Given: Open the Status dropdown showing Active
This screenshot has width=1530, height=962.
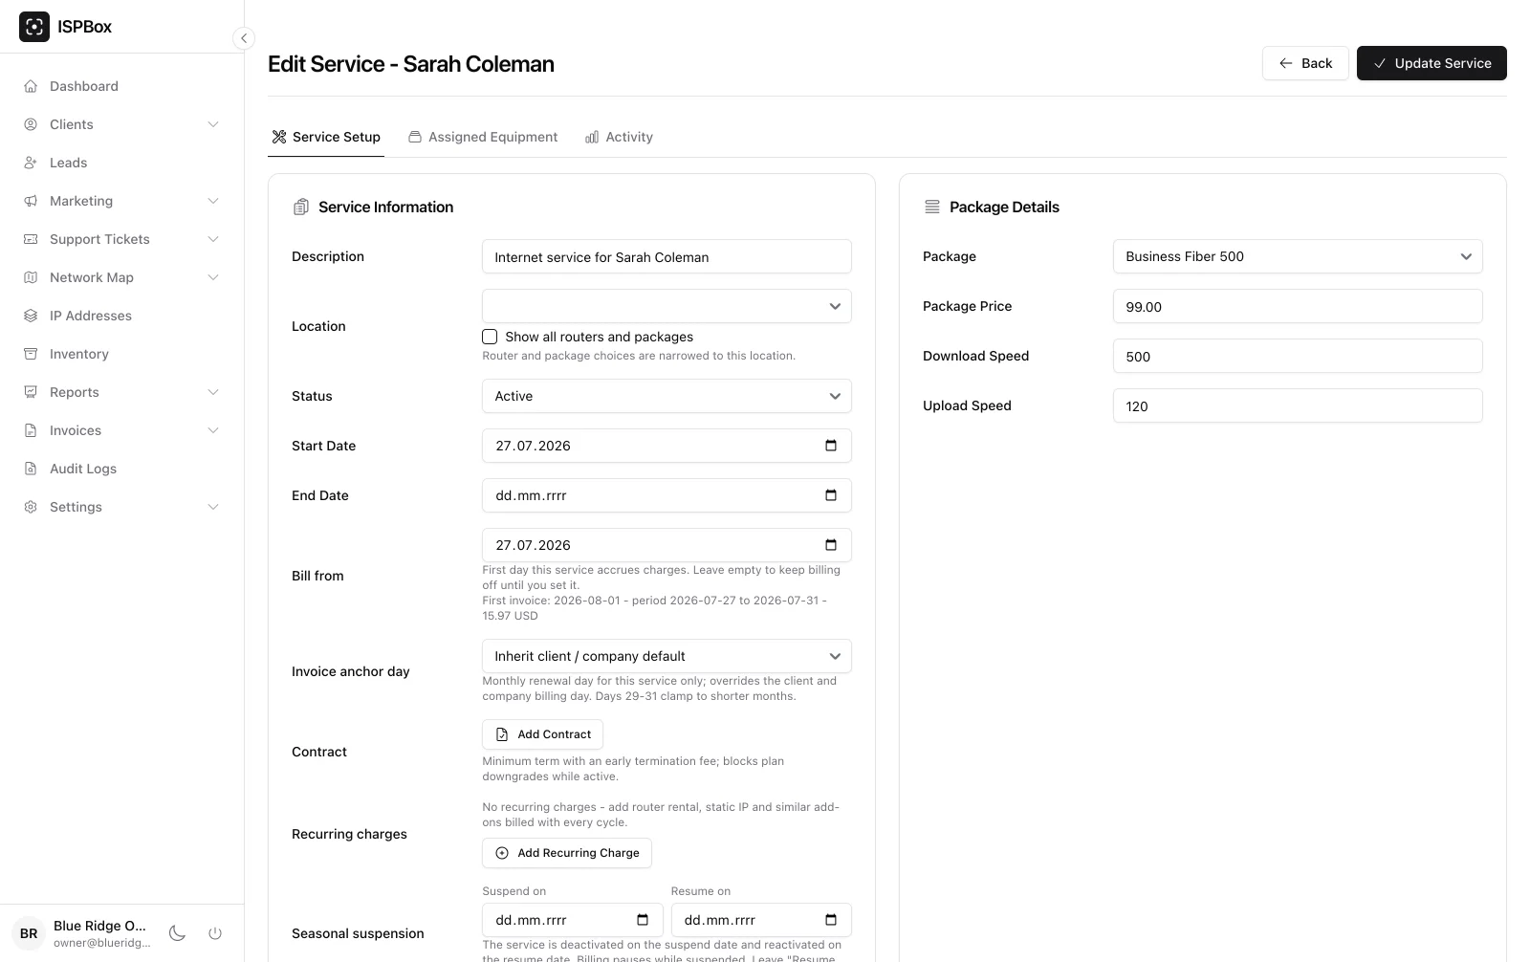Looking at the screenshot, I should [667, 396].
